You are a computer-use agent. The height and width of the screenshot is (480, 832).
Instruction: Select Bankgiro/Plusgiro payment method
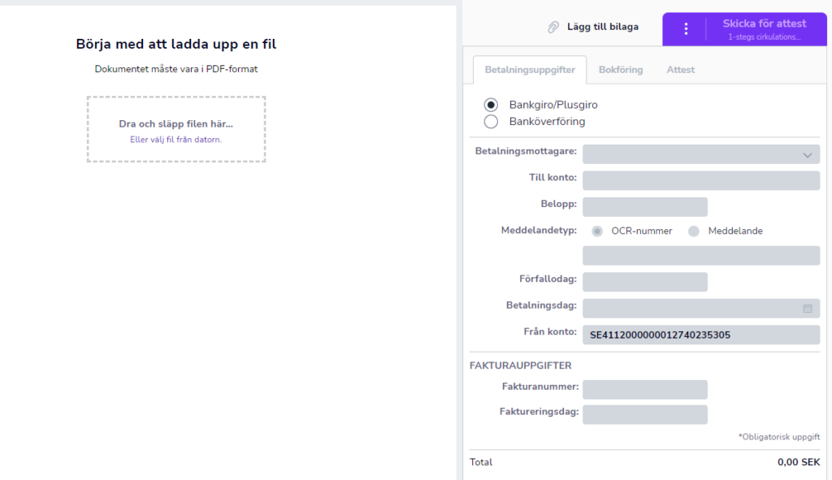click(x=491, y=105)
